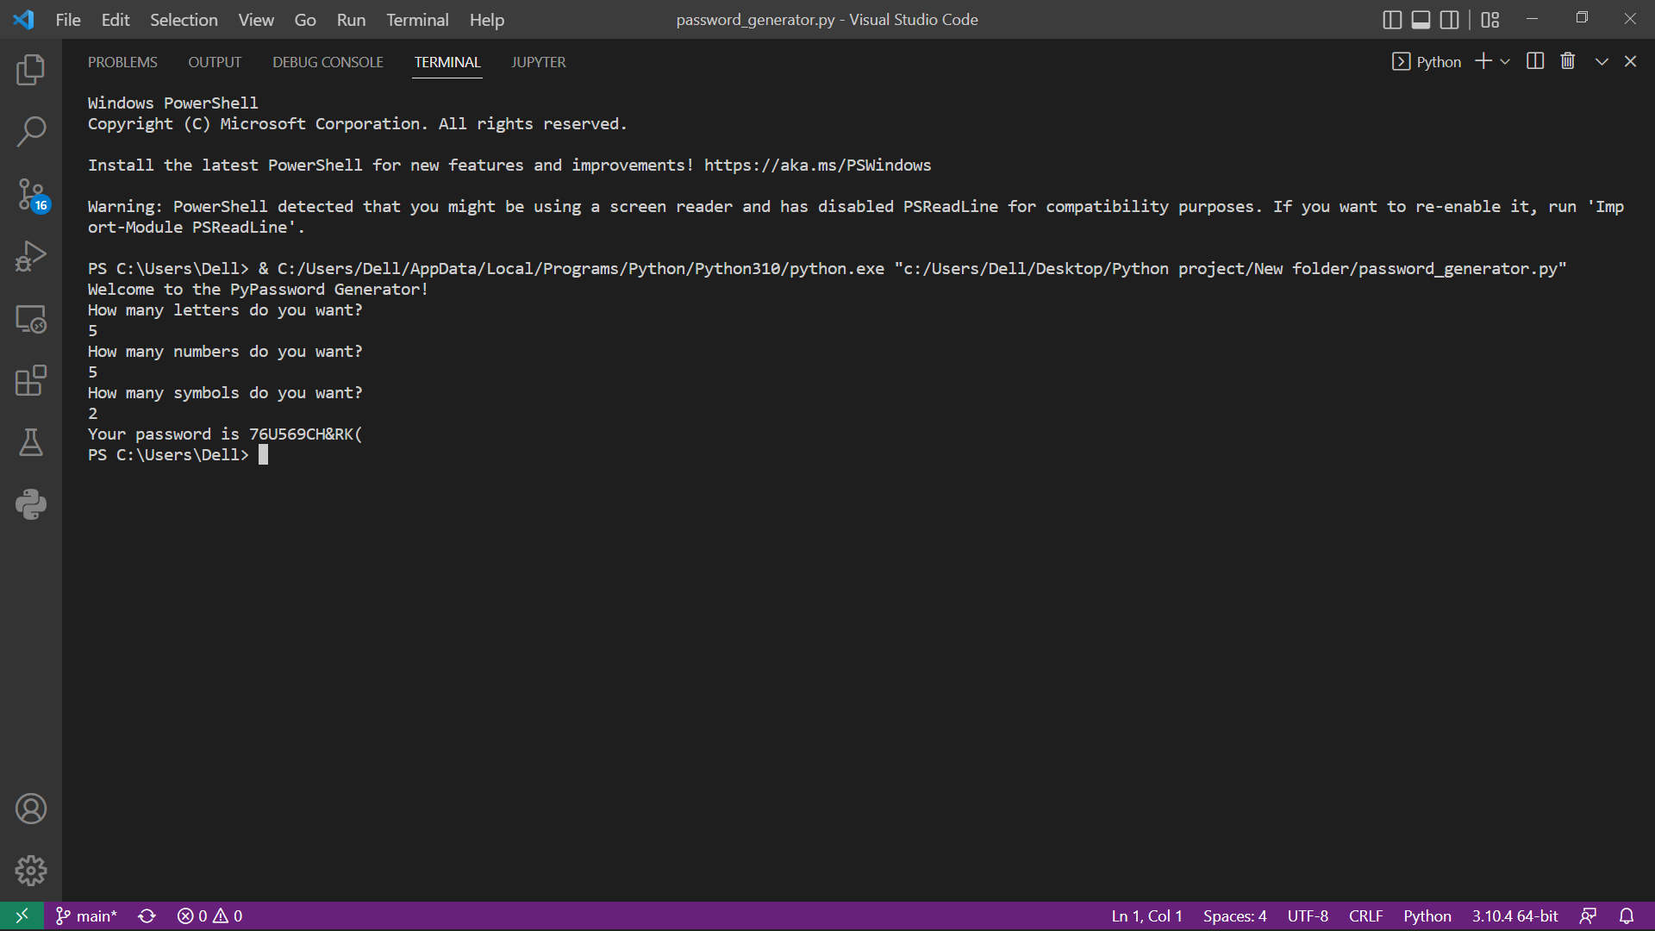Open the Explorer view in activity bar
Image resolution: width=1655 pixels, height=931 pixels.
(x=31, y=70)
